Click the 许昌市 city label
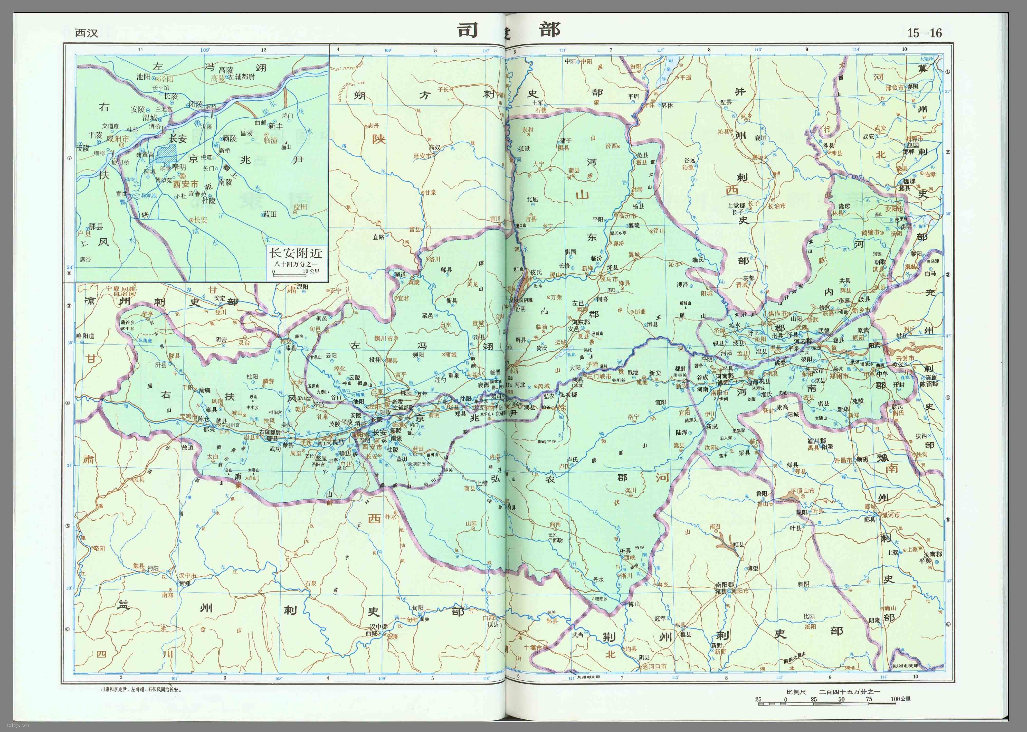This screenshot has height=732, width=1027. pos(843,460)
